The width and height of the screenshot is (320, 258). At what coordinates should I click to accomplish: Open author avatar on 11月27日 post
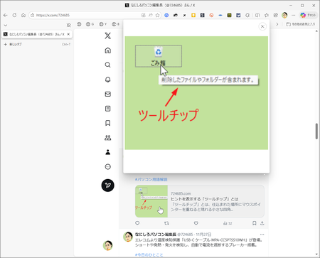coord(128,237)
